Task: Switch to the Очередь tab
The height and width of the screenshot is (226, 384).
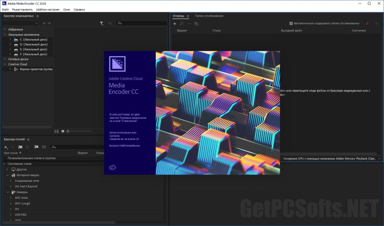Action: 178,16
